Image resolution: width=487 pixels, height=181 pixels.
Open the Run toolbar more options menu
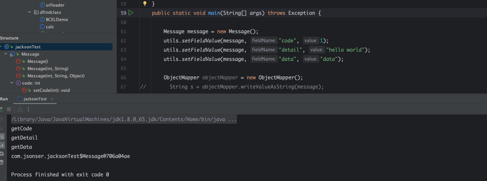[x=28, y=109]
